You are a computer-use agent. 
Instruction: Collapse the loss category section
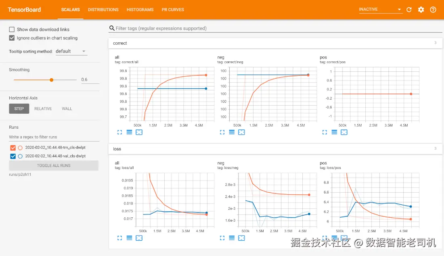coord(275,149)
